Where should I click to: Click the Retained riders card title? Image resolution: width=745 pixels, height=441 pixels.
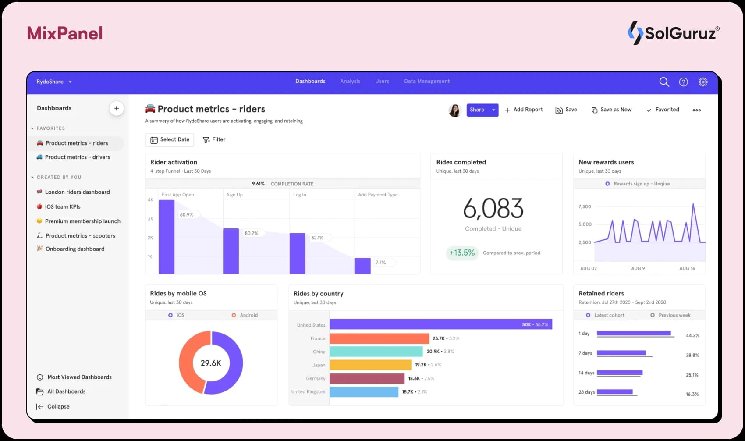point(601,293)
